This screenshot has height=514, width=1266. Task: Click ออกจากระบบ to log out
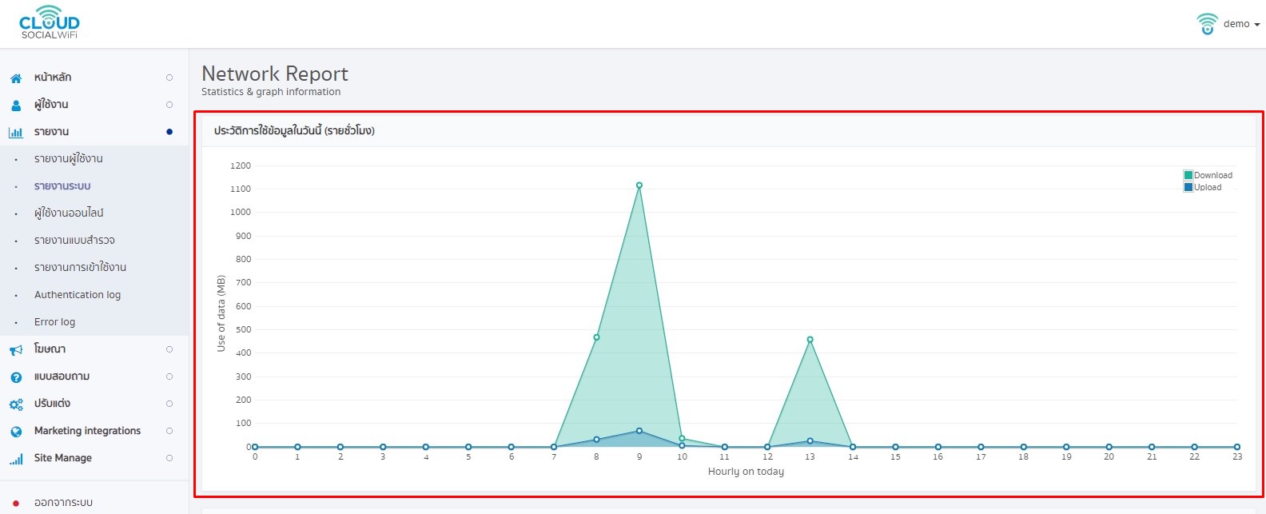[63, 503]
